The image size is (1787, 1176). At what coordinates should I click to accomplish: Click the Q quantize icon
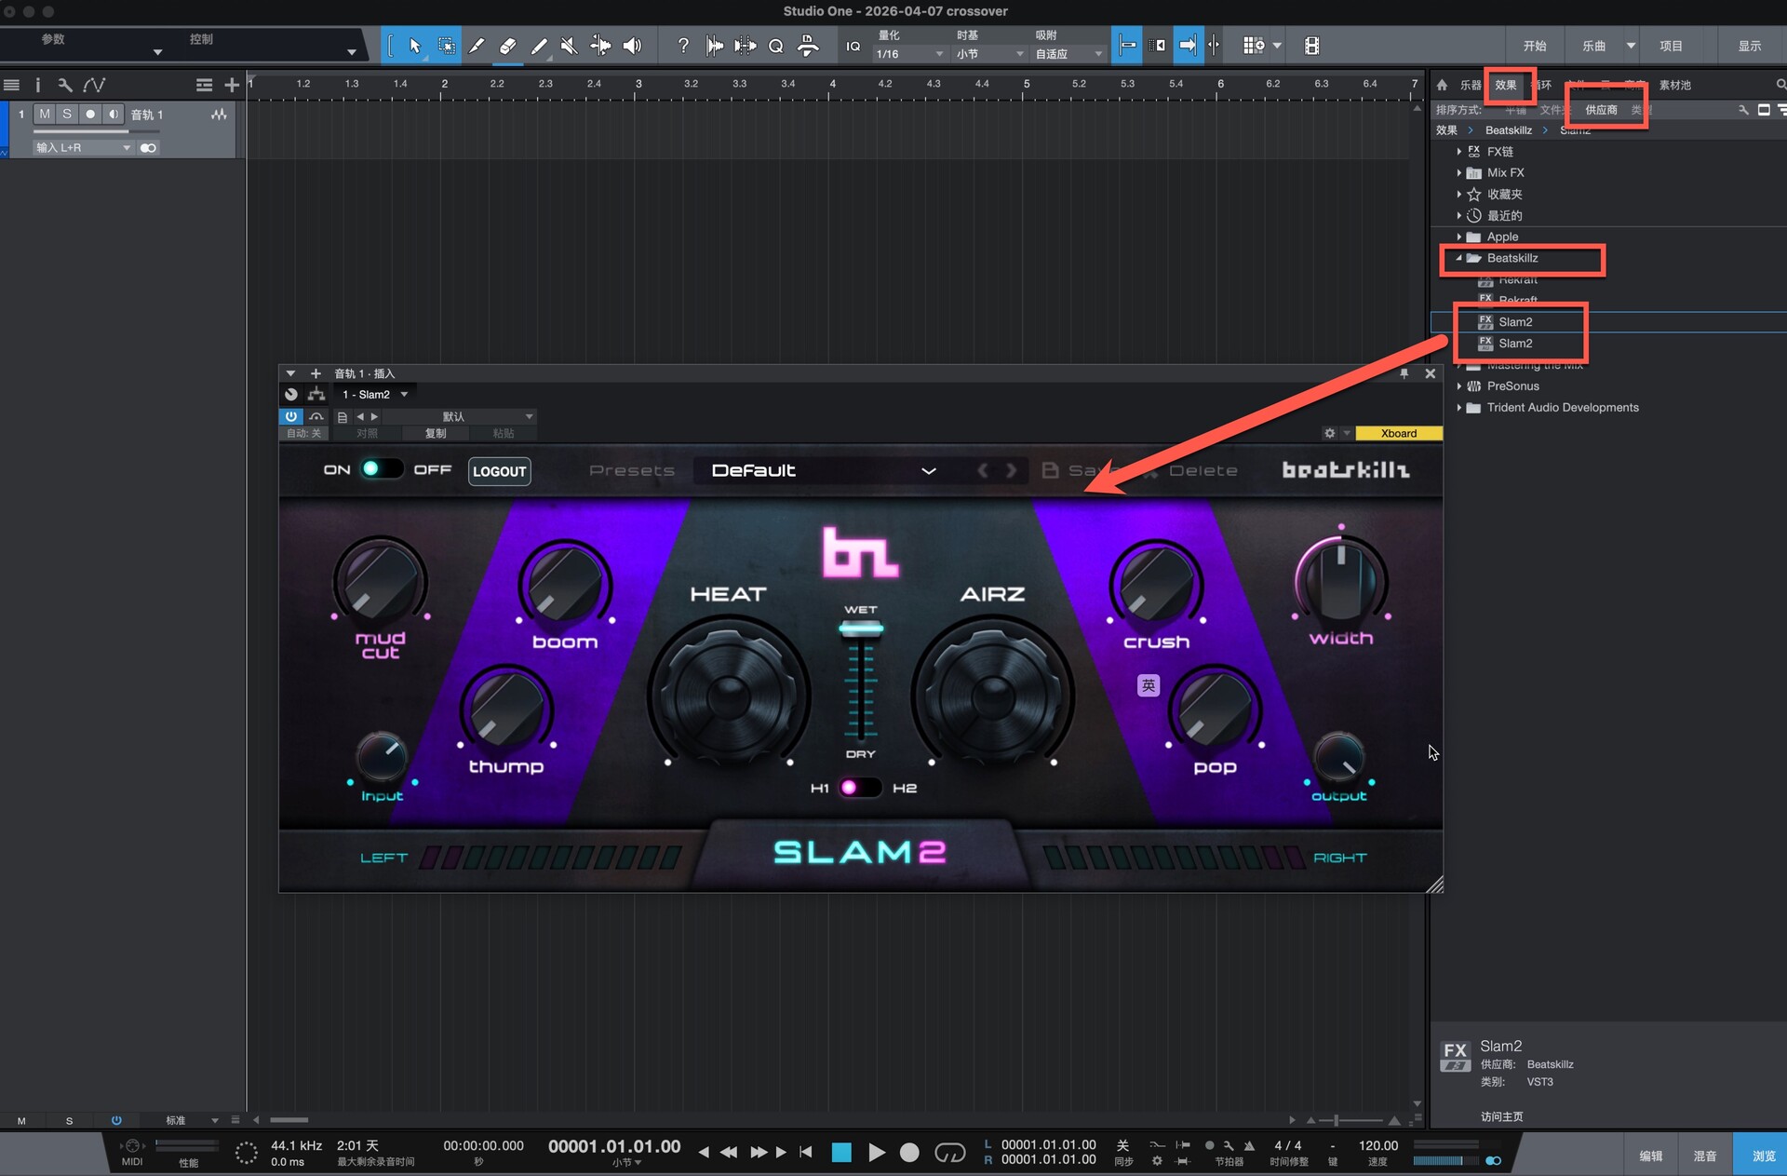775,46
